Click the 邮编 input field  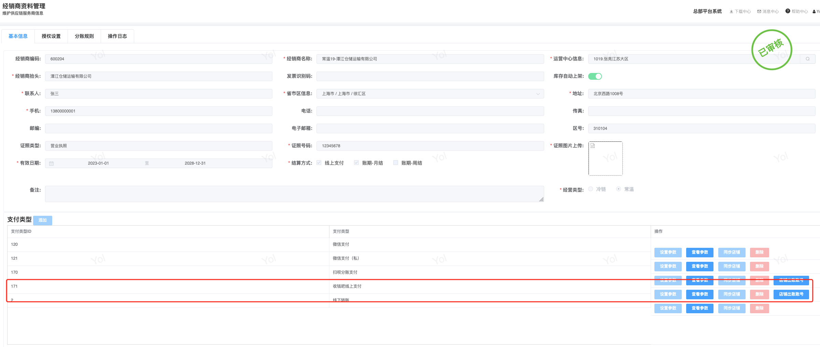(159, 129)
